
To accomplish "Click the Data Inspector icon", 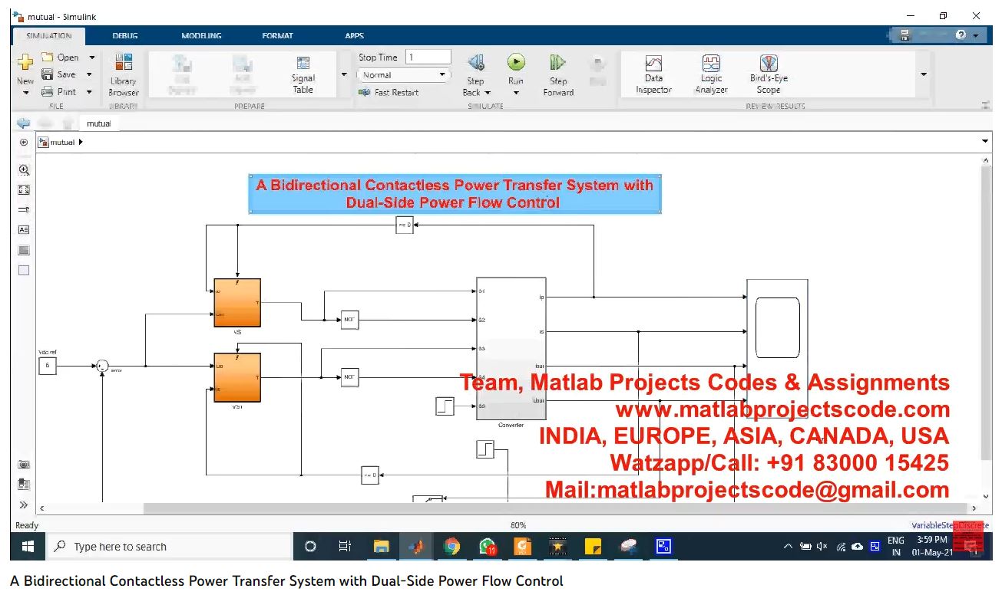I will pos(653,74).
